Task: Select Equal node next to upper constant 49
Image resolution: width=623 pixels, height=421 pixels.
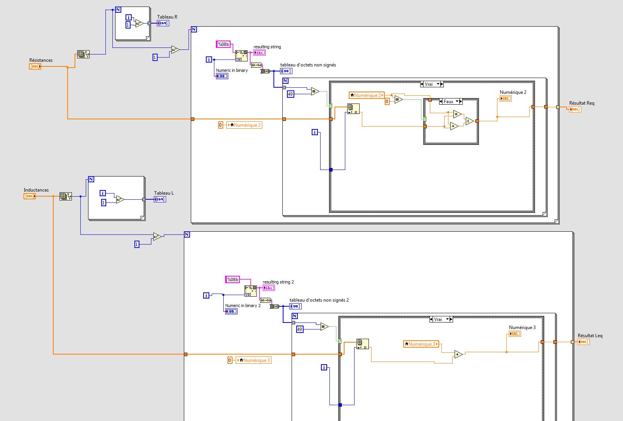Action: (315, 92)
